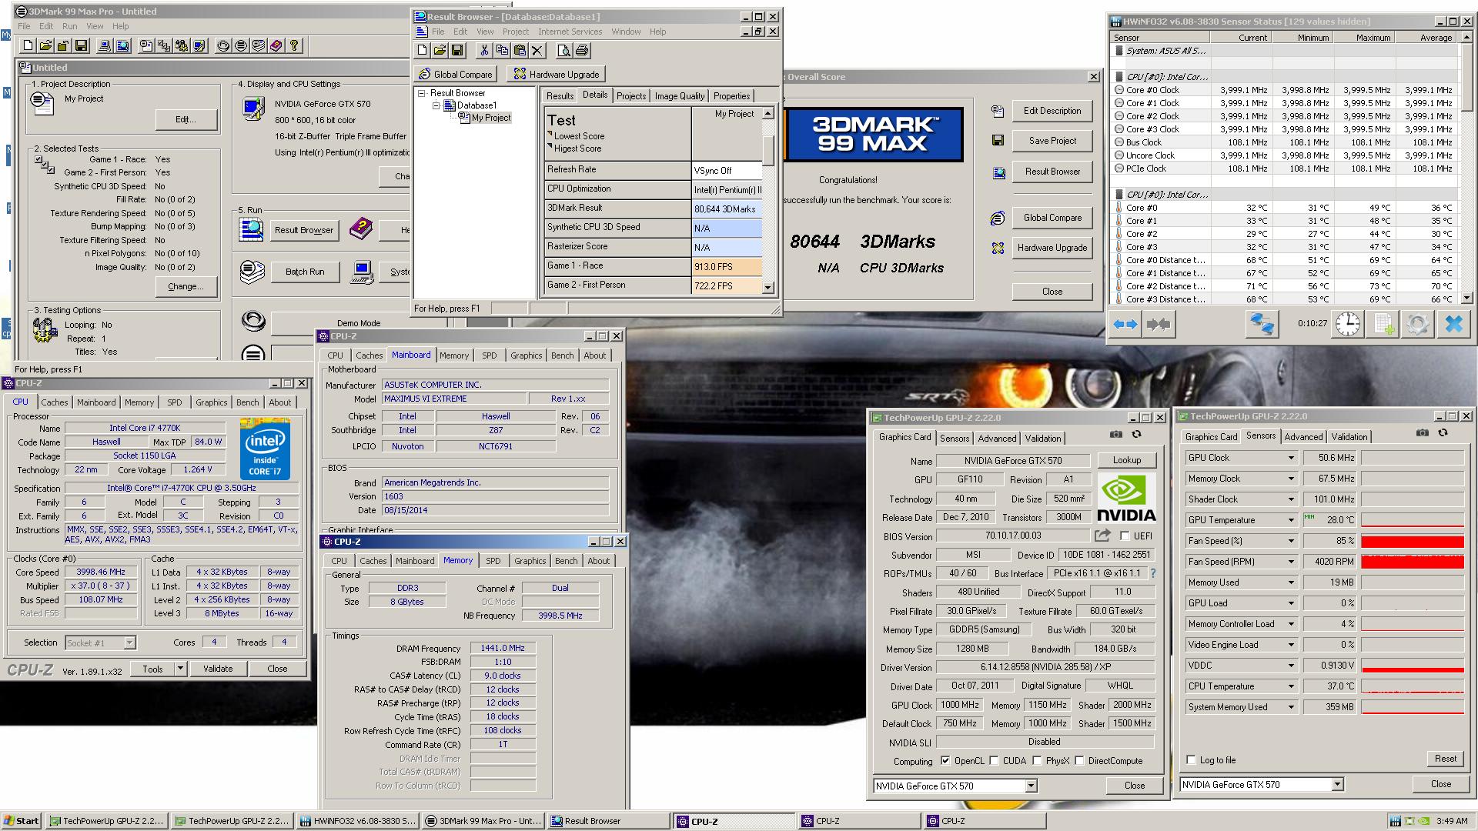Click Save Project button in score window
Screen dimensions: 1478x831
coord(1052,141)
